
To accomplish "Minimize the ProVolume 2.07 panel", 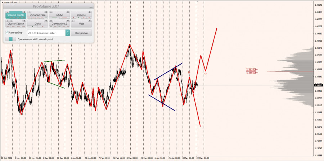I will pos(91,7).
